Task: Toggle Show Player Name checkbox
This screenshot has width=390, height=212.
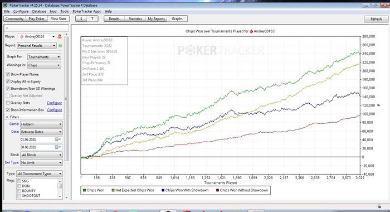Action: [x=8, y=74]
